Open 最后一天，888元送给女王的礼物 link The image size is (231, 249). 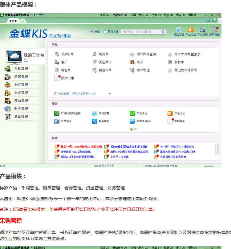[x=81, y=147]
